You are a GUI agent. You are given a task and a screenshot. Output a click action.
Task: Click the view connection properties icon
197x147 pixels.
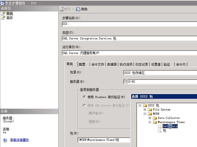5,140
